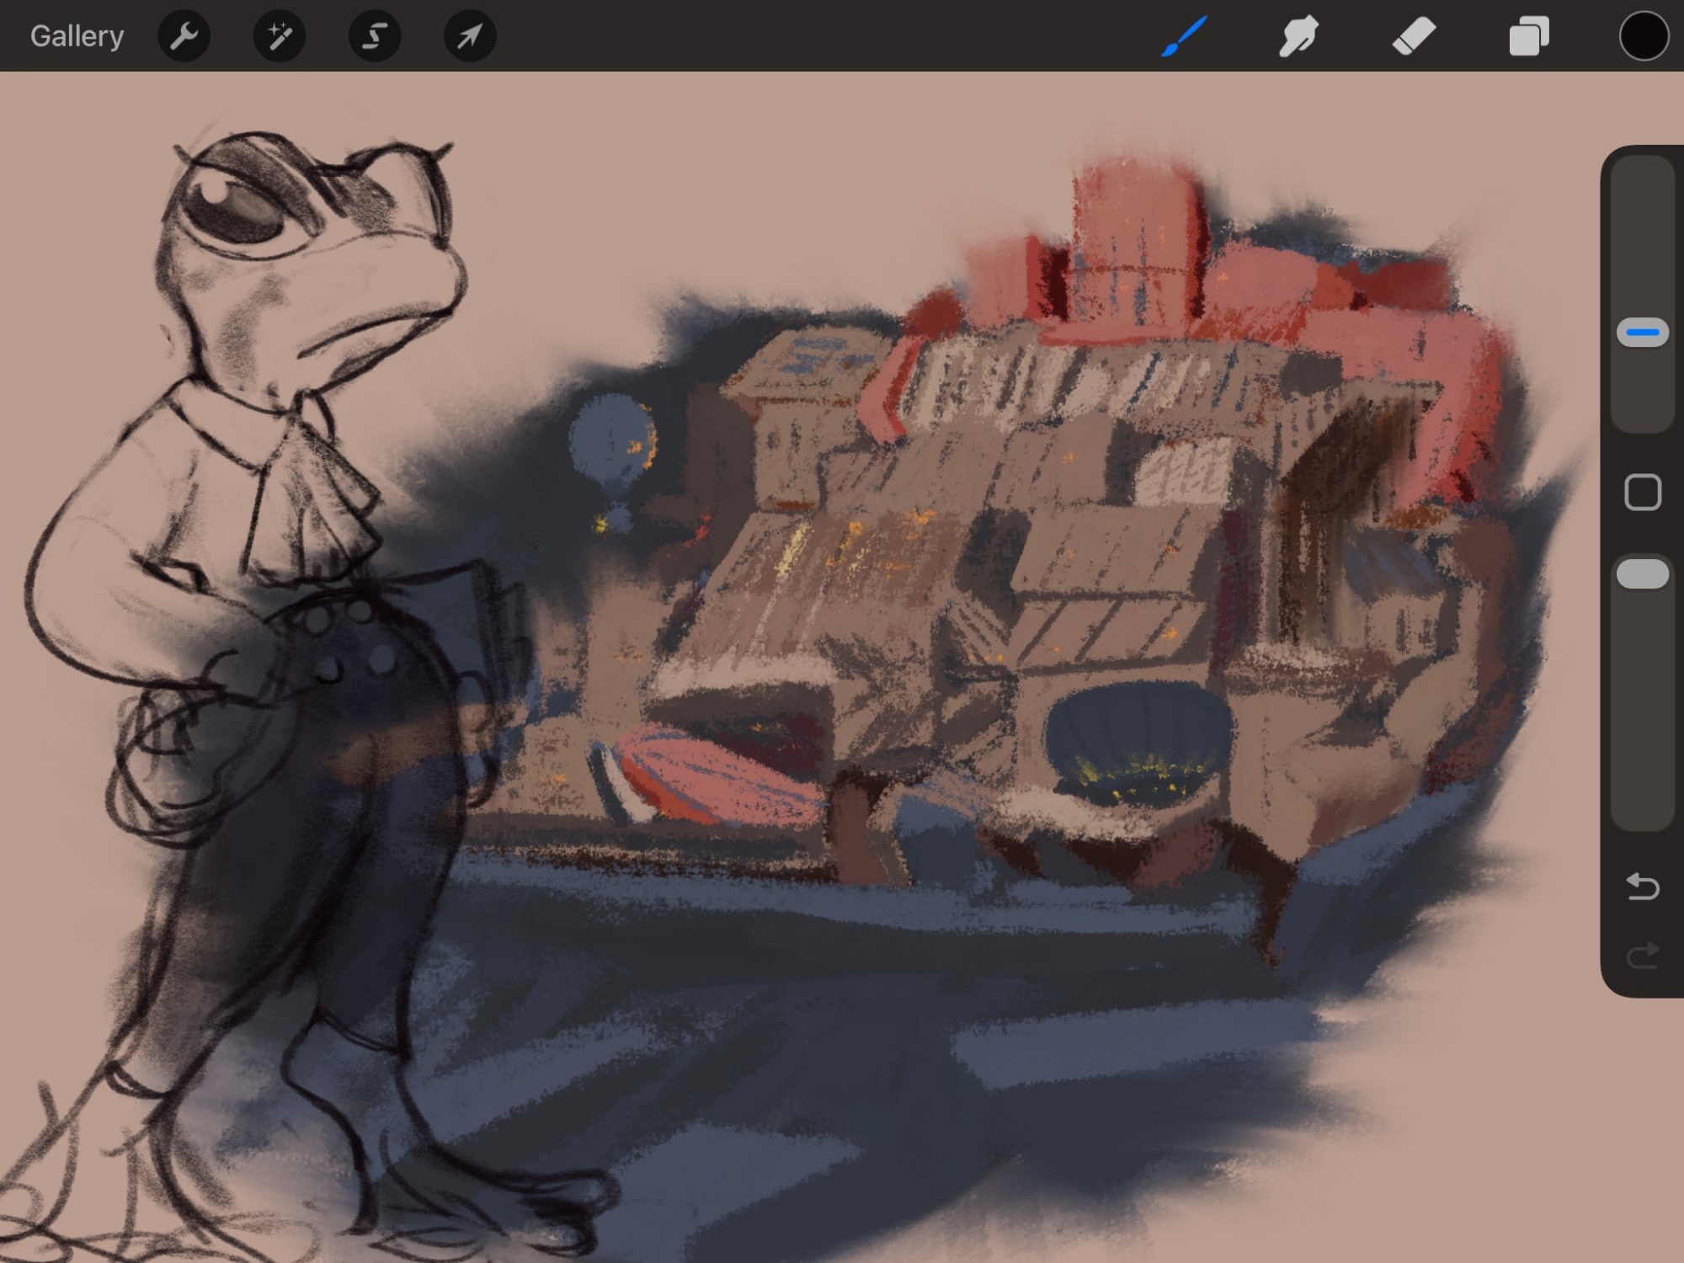This screenshot has height=1263, width=1684.
Task: Activate the Selection S-shaped tool
Action: coord(375,36)
